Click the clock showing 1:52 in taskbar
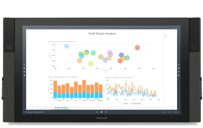This screenshot has width=203, height=128. point(175,112)
